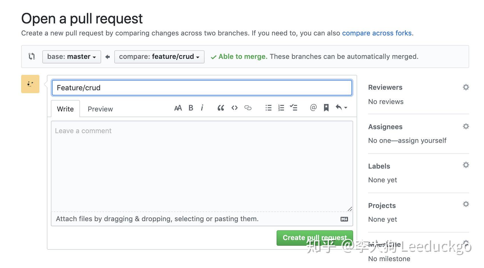Apply italic formatting in comment toolbar
This screenshot has height=268, width=484.
click(202, 108)
